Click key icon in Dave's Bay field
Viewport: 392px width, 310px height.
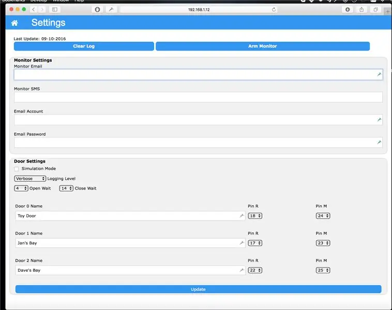pyautogui.click(x=242, y=270)
